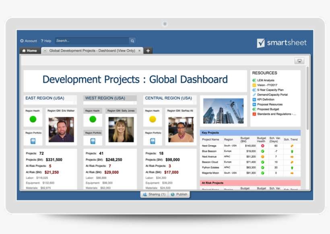The image size is (330, 234).
Task: Expand the dashboard tab dropdown arrow
Action: click(x=44, y=51)
